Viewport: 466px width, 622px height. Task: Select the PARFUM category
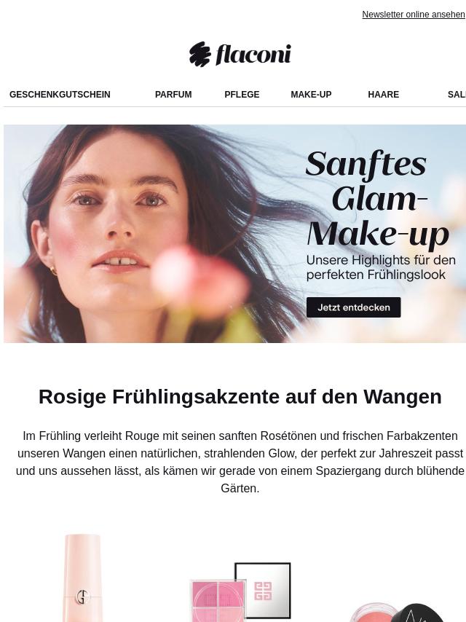click(x=173, y=95)
